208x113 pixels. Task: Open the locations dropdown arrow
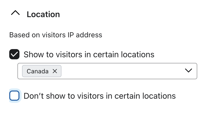tap(189, 71)
